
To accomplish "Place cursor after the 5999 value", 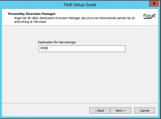I will pyautogui.click(x=47, y=48).
